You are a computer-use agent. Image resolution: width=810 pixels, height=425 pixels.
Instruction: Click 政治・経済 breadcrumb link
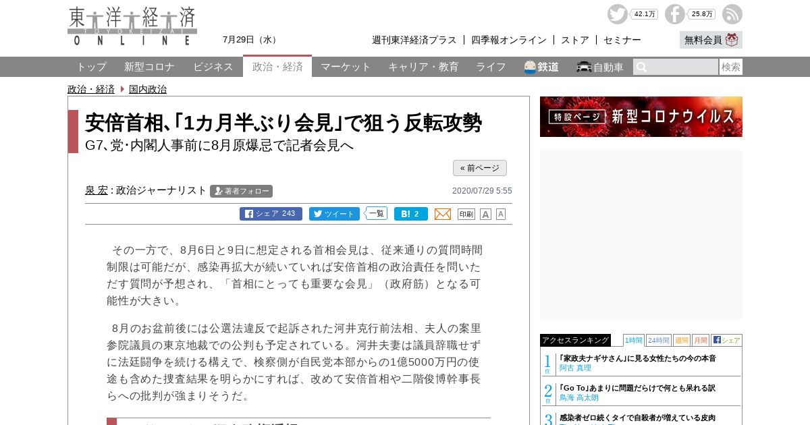coord(91,89)
